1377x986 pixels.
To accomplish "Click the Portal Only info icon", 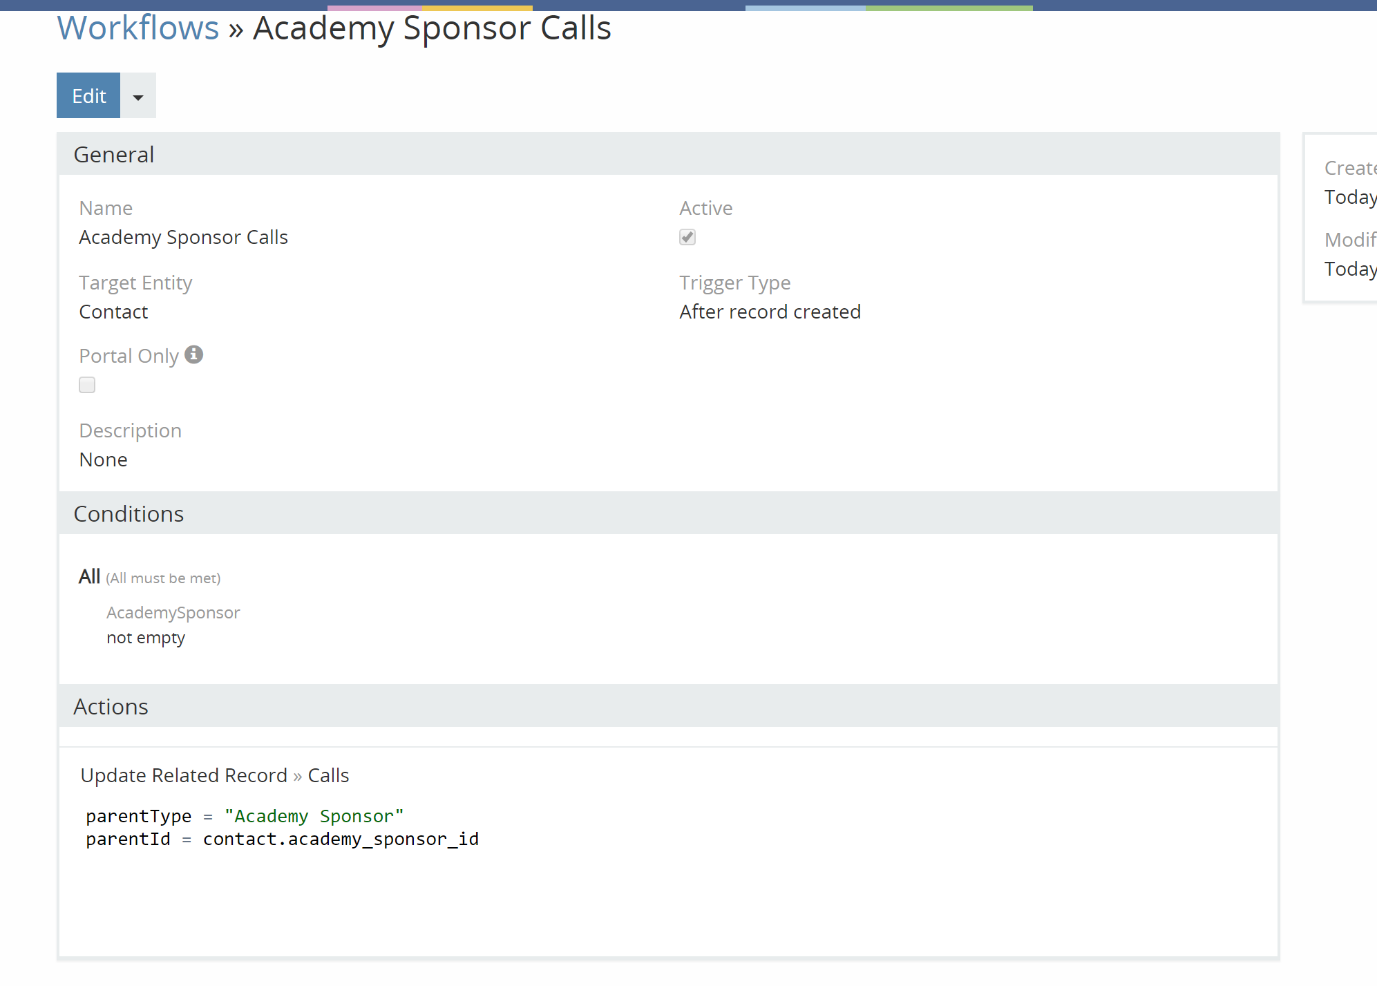I will (193, 354).
